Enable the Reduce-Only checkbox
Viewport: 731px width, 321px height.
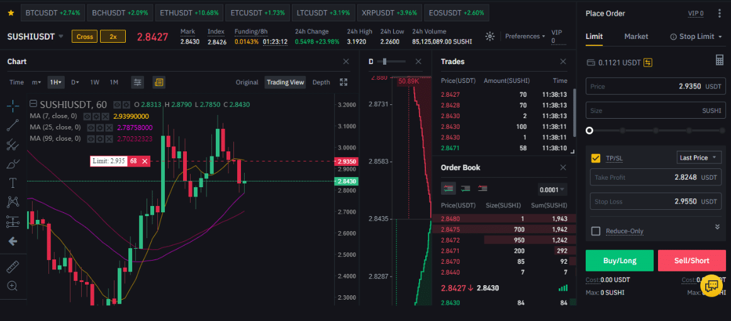(x=595, y=231)
